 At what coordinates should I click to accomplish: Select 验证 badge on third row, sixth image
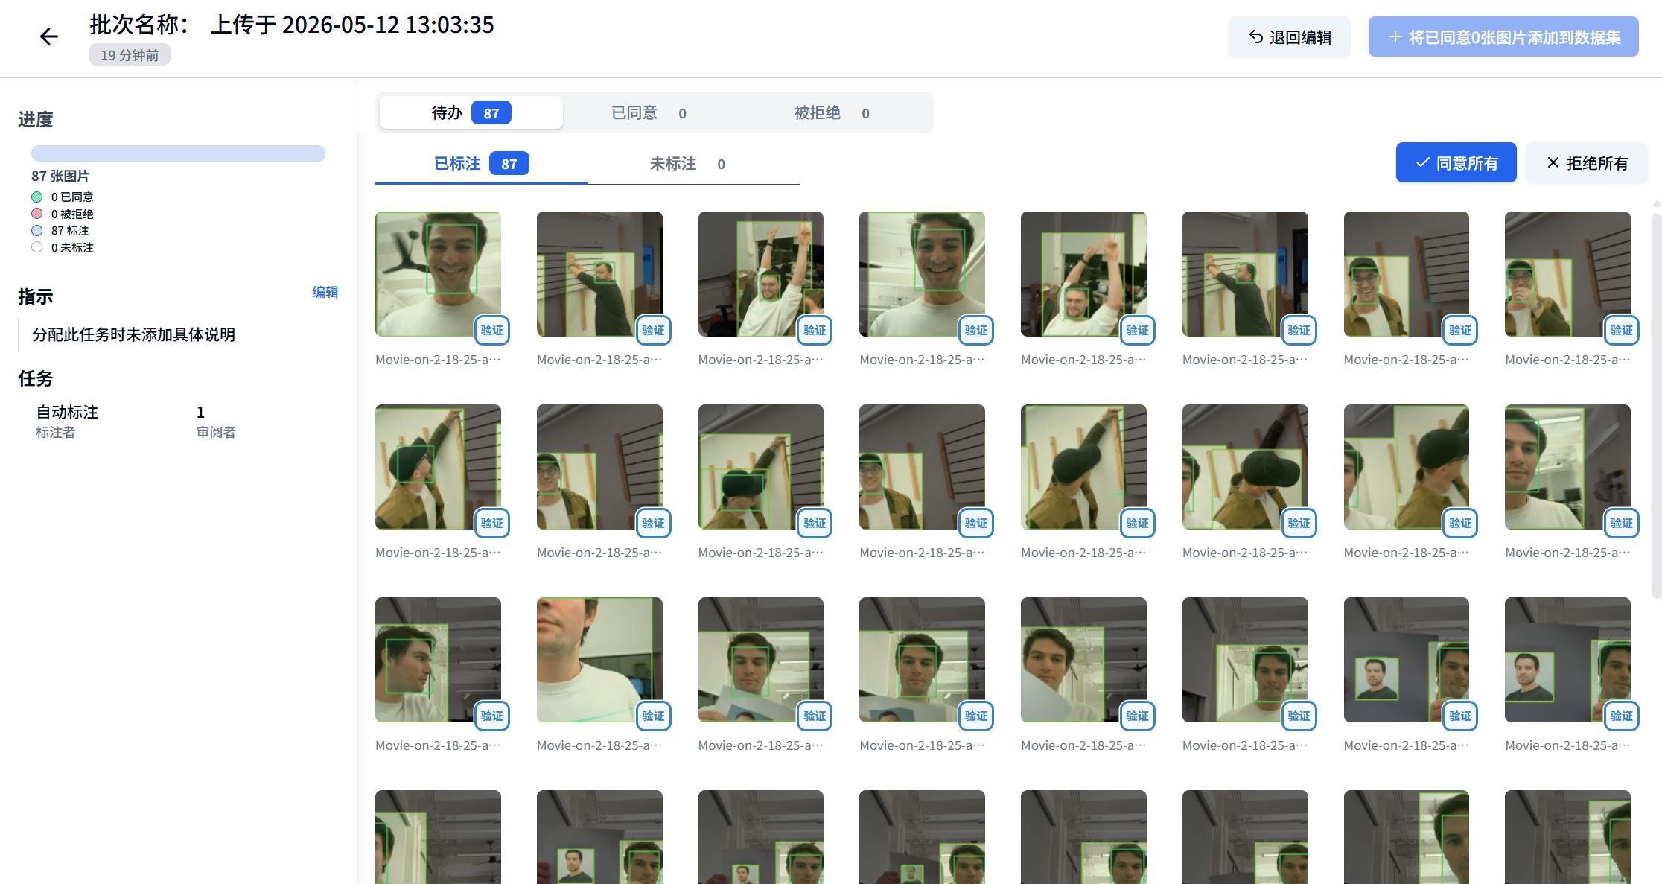[1299, 716]
